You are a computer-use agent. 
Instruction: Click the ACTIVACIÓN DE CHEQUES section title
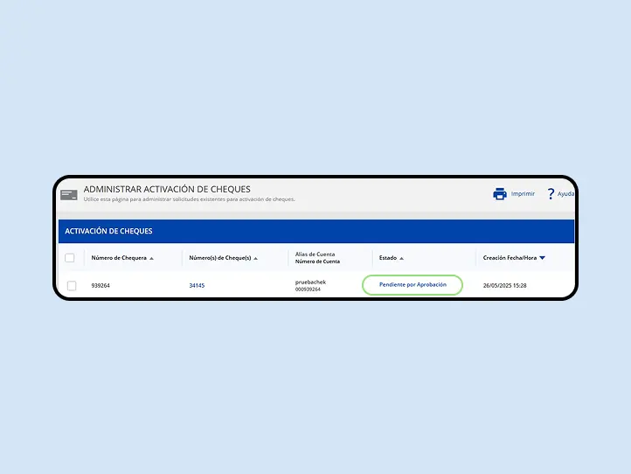pyautogui.click(x=108, y=231)
